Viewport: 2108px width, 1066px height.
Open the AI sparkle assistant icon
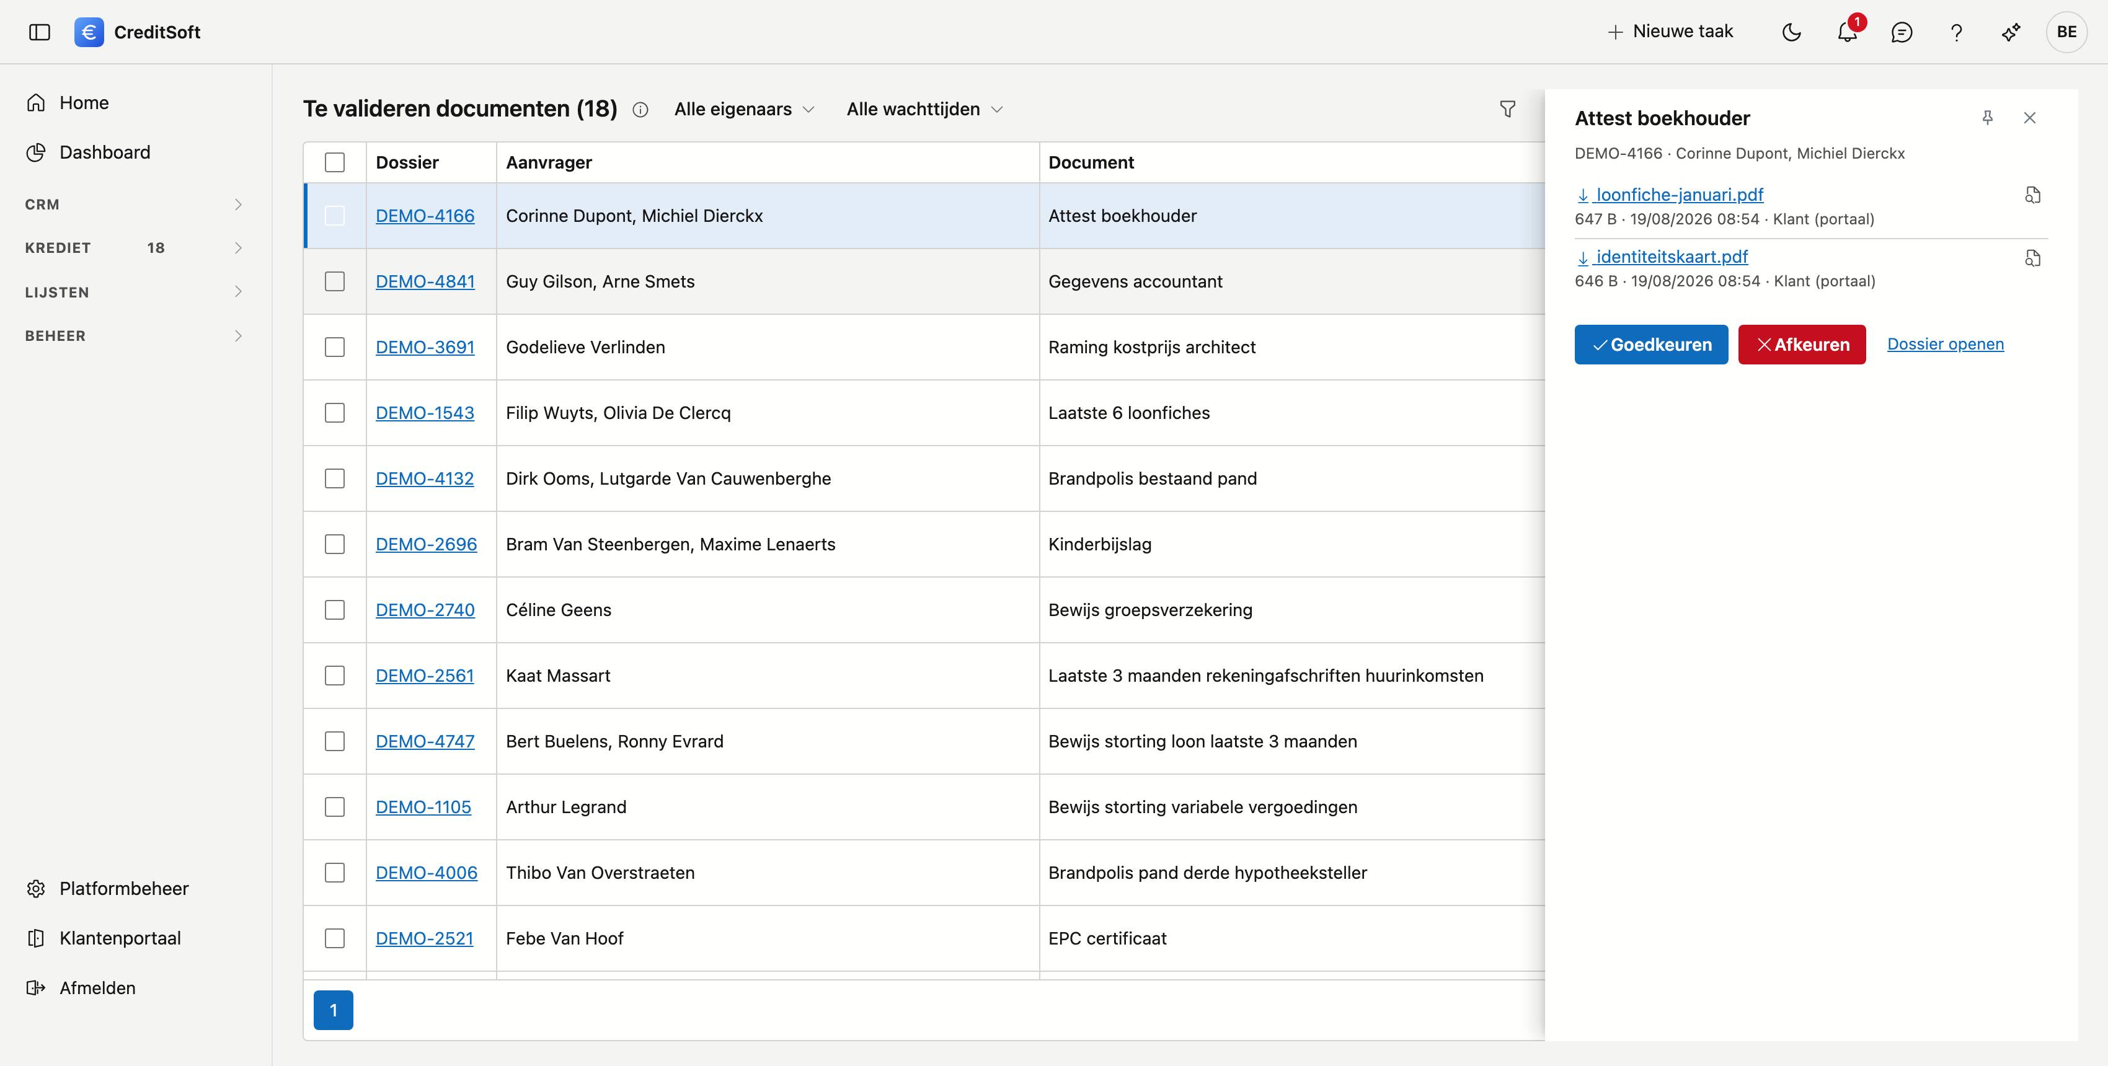pos(2011,32)
